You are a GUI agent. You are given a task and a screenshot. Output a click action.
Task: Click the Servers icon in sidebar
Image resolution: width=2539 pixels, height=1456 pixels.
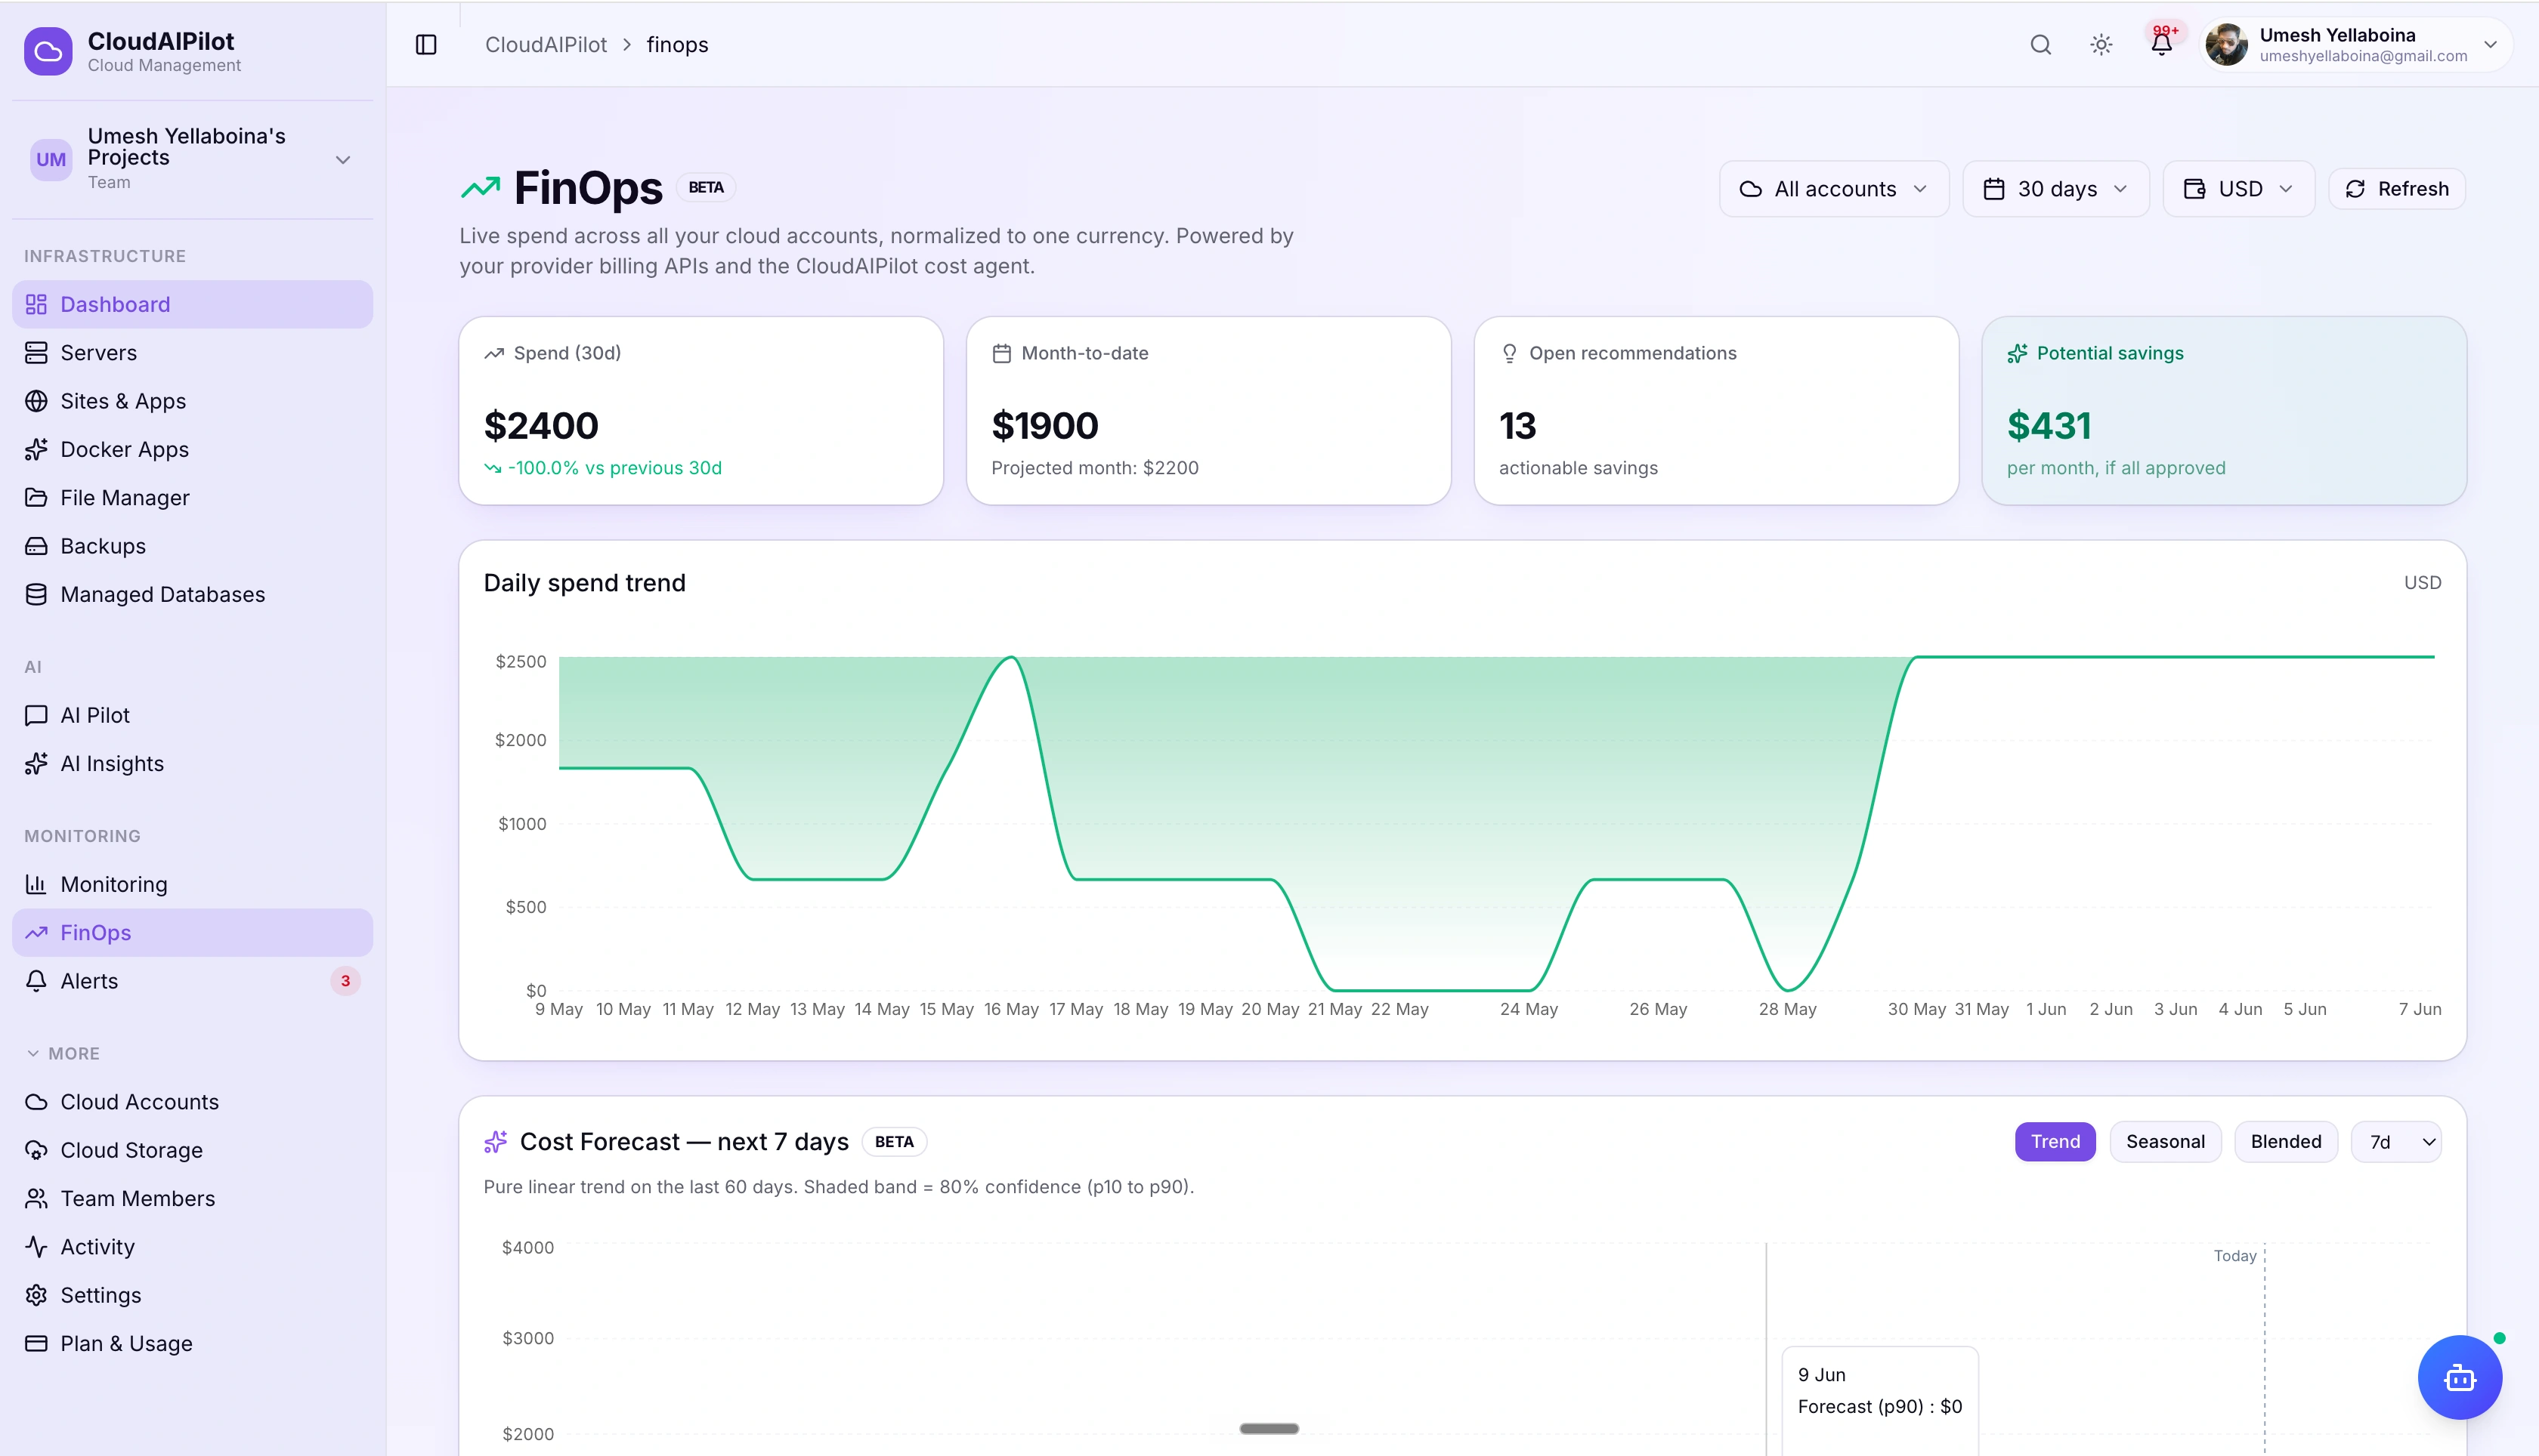tap(36, 353)
